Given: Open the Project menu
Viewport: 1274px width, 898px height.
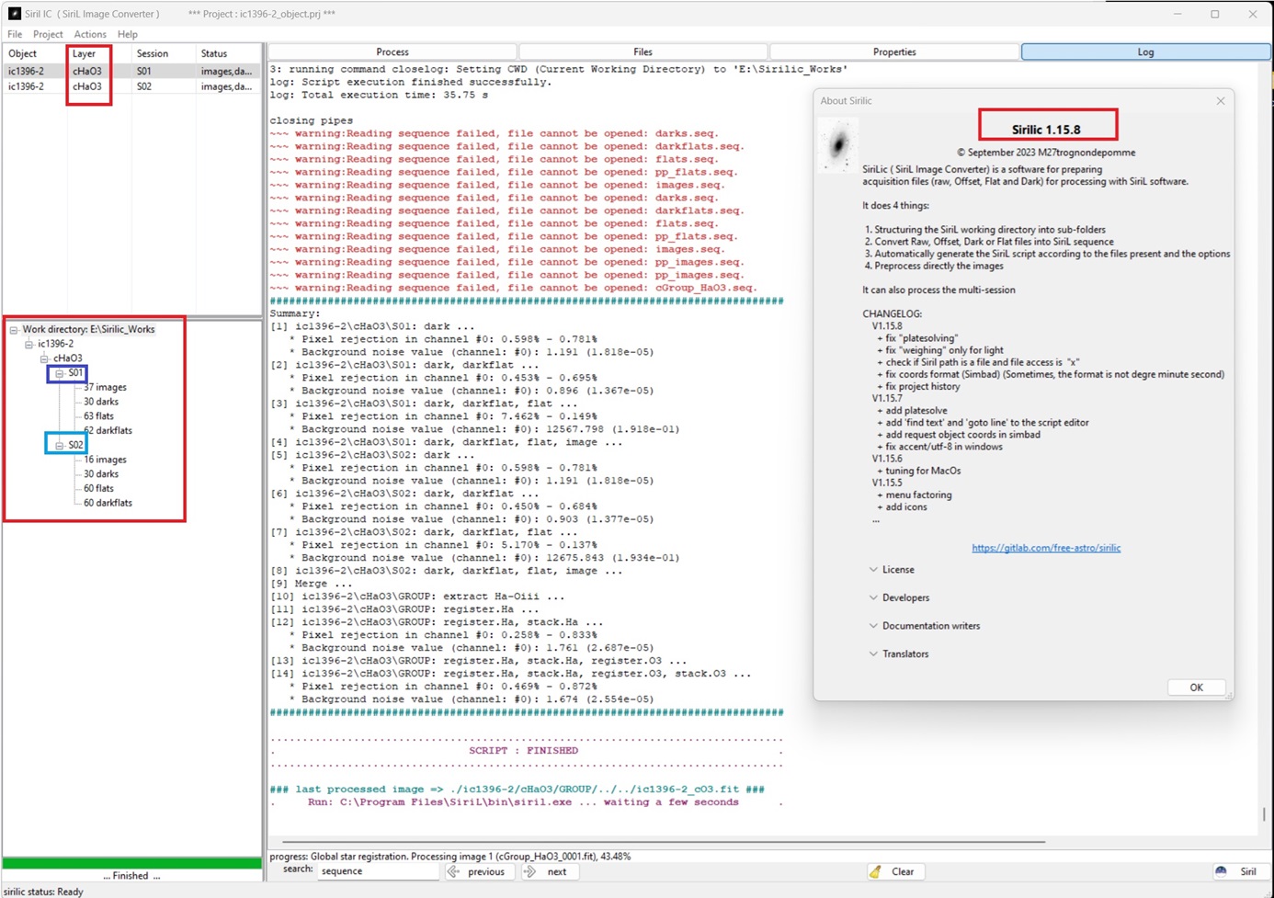Looking at the screenshot, I should click(48, 34).
